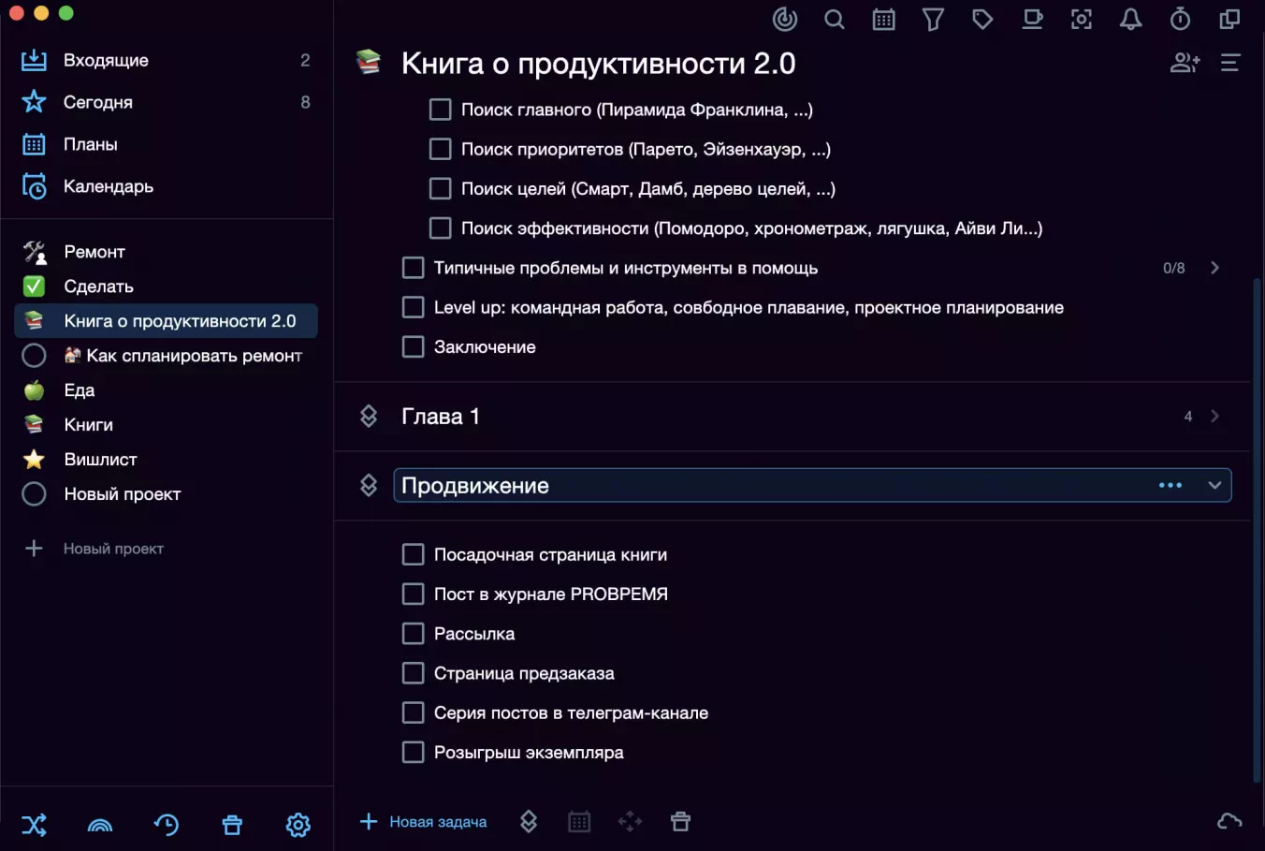Open settings gear icon
1265x851 pixels.
pyautogui.click(x=298, y=825)
